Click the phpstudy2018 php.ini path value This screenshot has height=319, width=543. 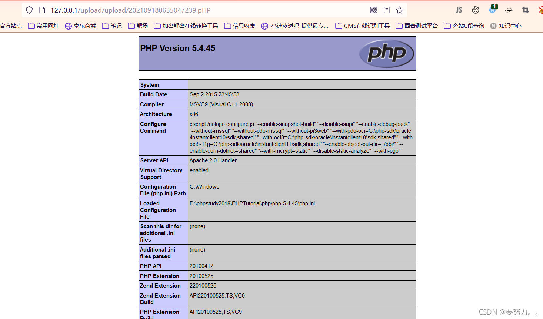point(252,203)
